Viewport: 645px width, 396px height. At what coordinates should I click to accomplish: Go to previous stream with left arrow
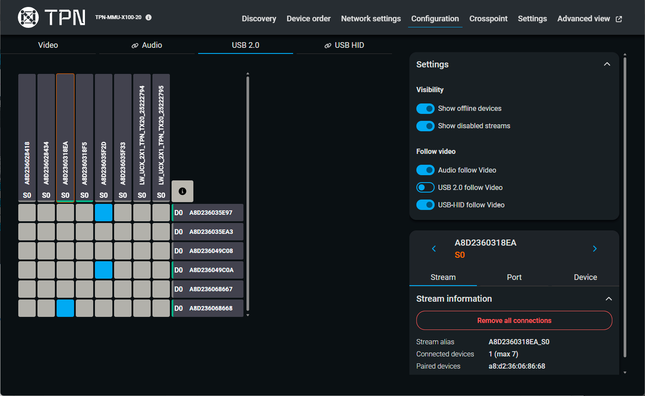(x=434, y=249)
